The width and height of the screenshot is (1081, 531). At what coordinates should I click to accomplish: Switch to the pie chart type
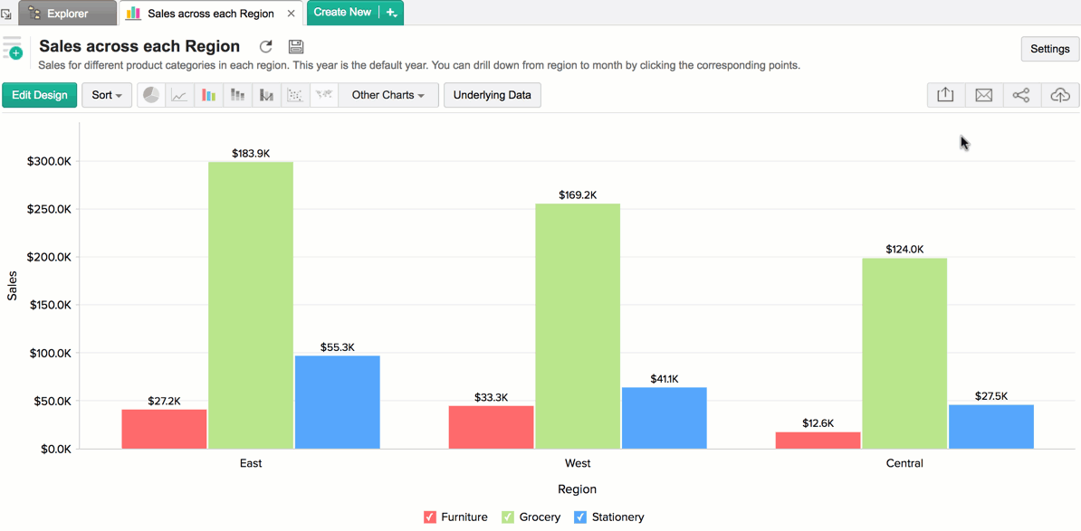click(x=151, y=95)
